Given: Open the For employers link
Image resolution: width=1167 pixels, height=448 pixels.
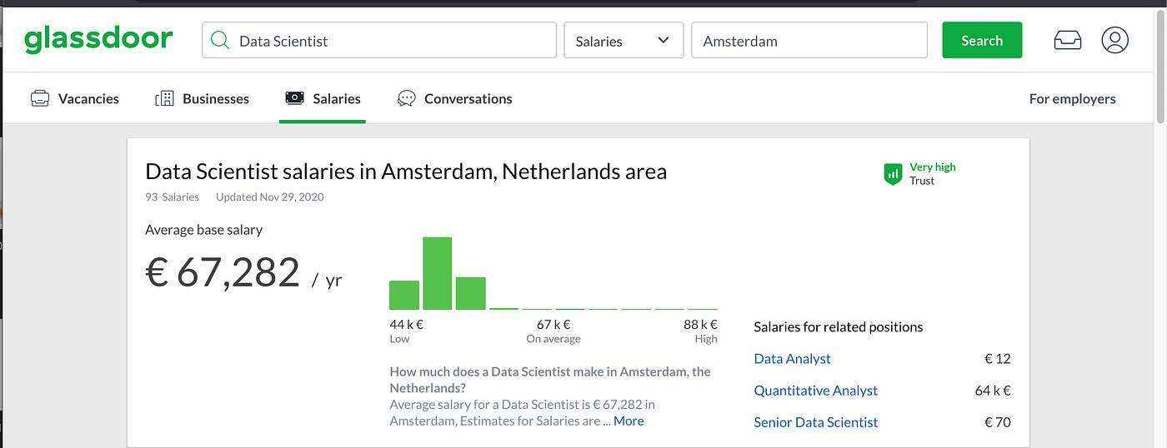Looking at the screenshot, I should click(1072, 98).
